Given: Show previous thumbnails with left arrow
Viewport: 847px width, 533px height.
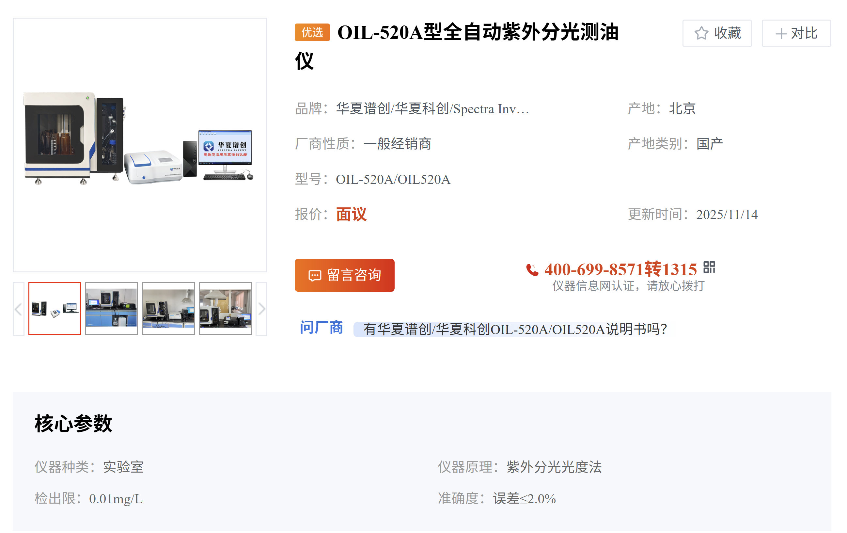Looking at the screenshot, I should point(19,309).
